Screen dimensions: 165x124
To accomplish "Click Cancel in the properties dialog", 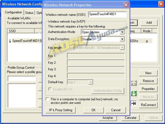I will point(116,110).
